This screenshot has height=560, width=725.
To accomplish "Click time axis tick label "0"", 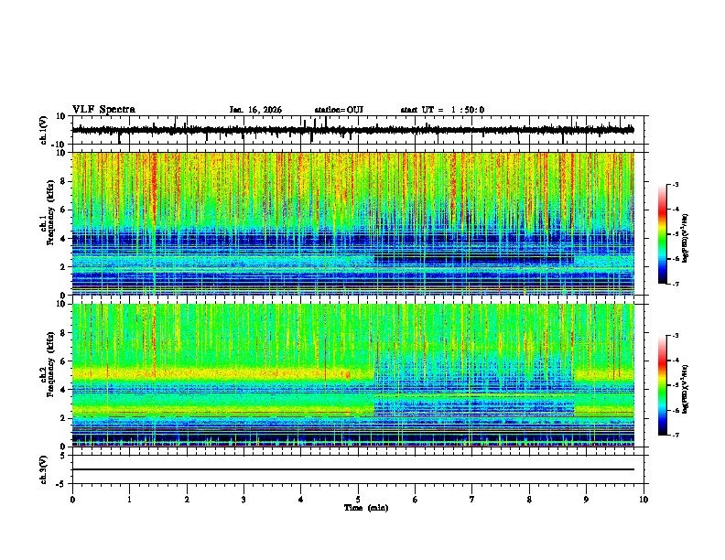I will coord(72,500).
